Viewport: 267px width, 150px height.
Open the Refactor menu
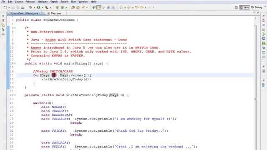tap(30, 2)
